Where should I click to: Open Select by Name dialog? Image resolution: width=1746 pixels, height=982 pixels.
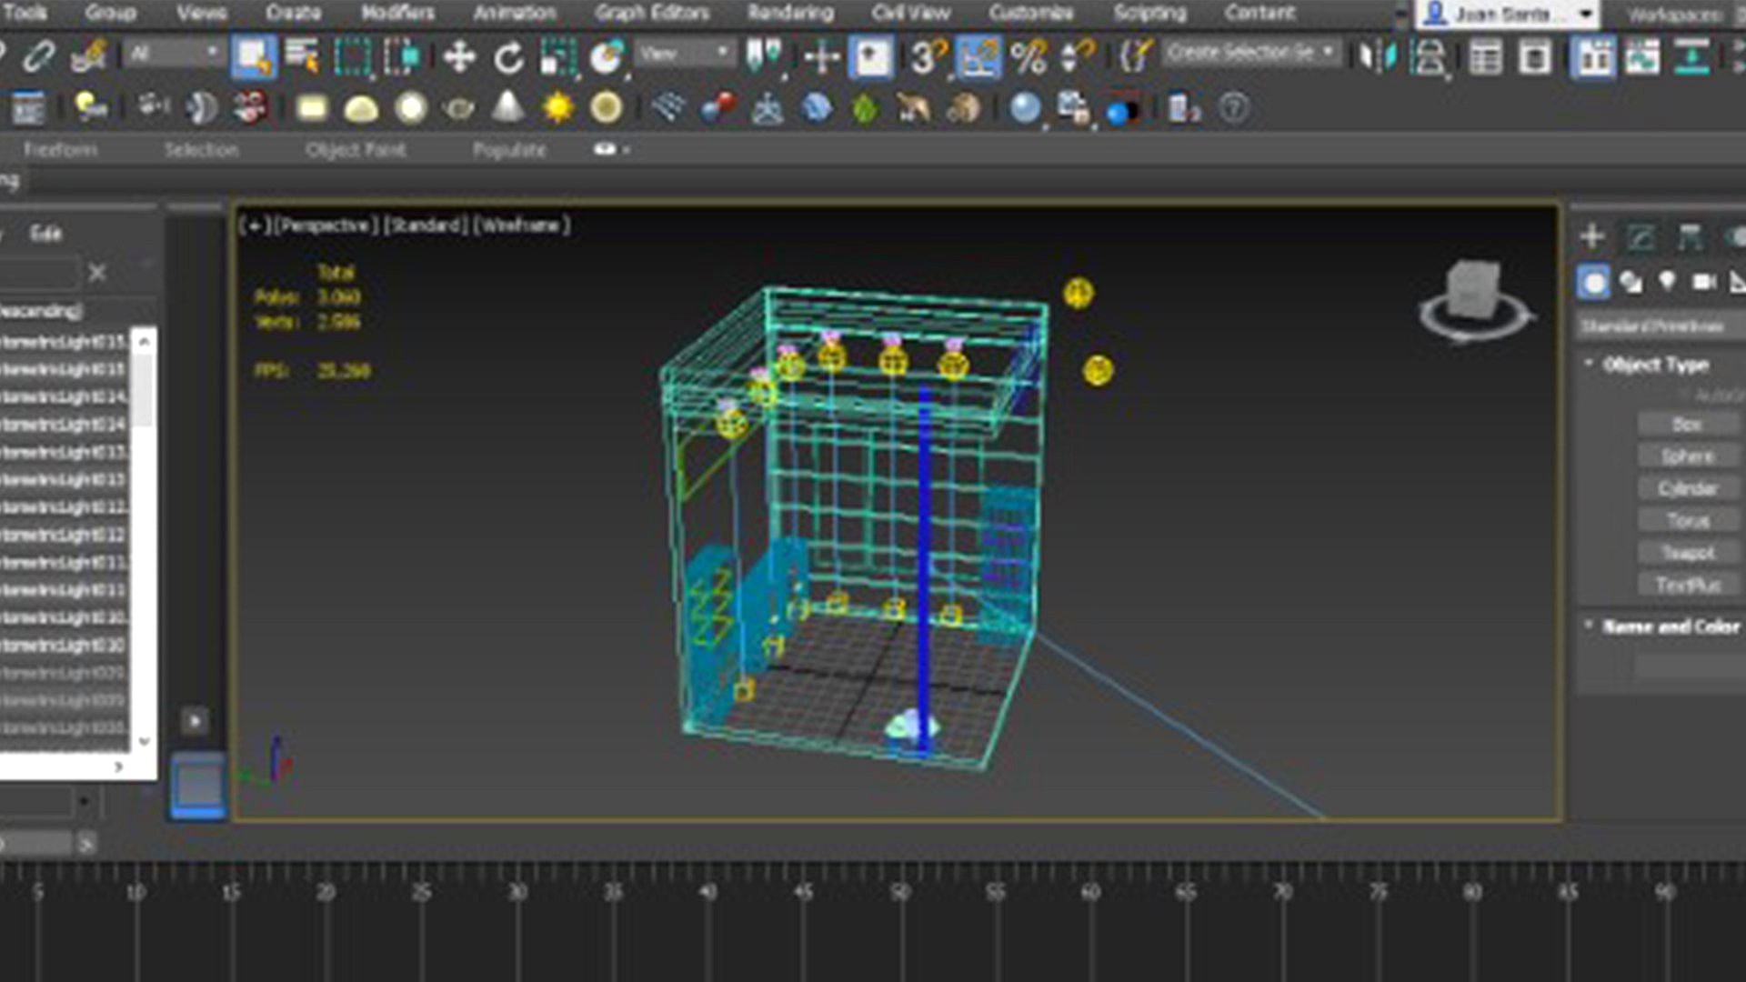pos(303,56)
